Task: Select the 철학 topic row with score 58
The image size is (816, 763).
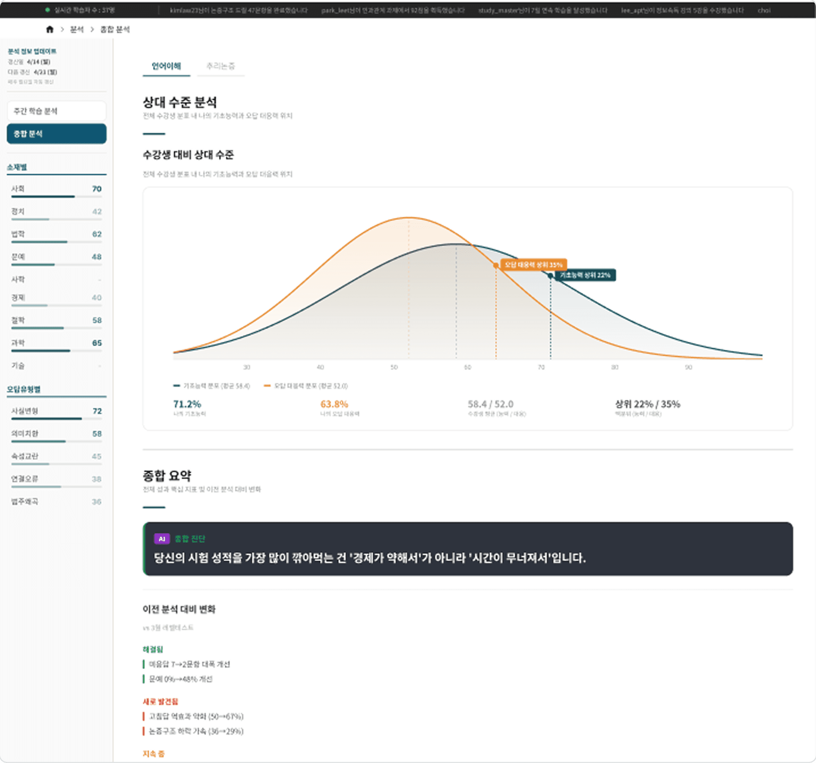Action: tap(57, 322)
